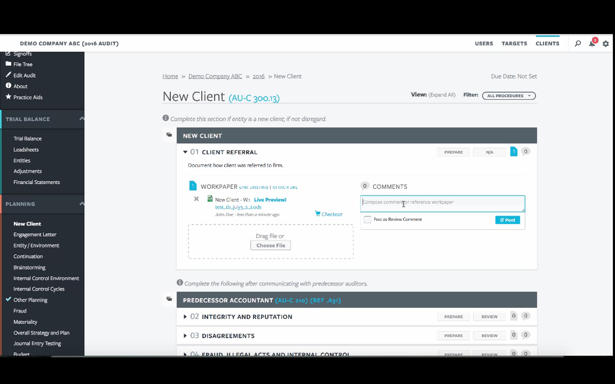Click folder icon beside Predecessor Accountant header

(169, 299)
